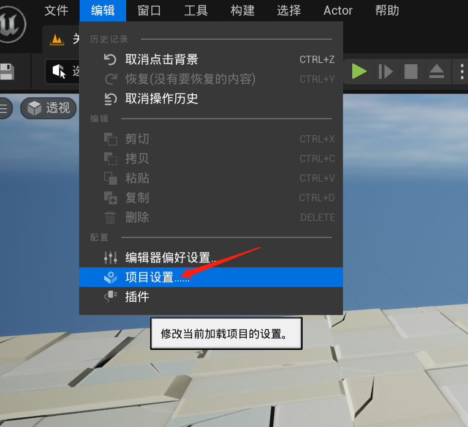Open the selection mode dropdown
Viewport: 468px width, 427px height.
tap(62, 72)
